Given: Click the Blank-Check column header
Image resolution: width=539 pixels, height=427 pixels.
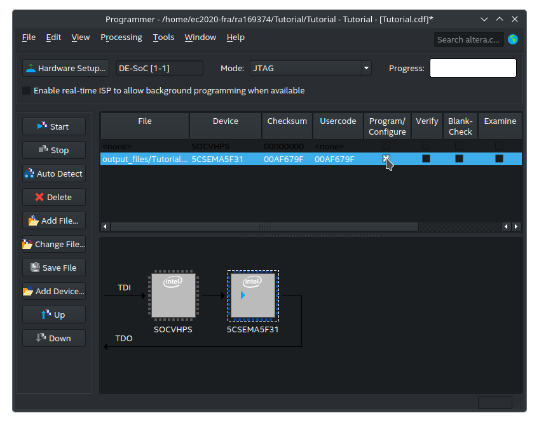Looking at the screenshot, I should coord(460,126).
